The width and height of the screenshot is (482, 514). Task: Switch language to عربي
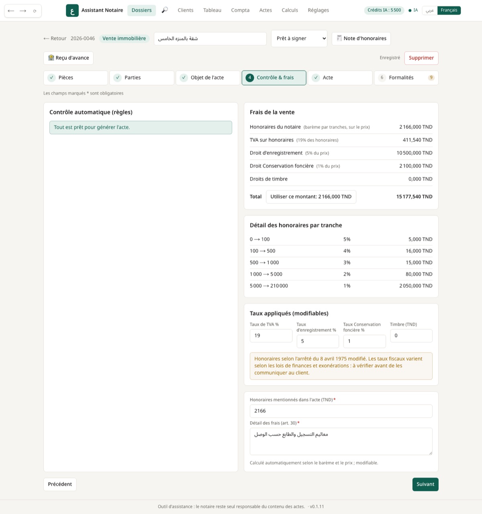pos(430,10)
